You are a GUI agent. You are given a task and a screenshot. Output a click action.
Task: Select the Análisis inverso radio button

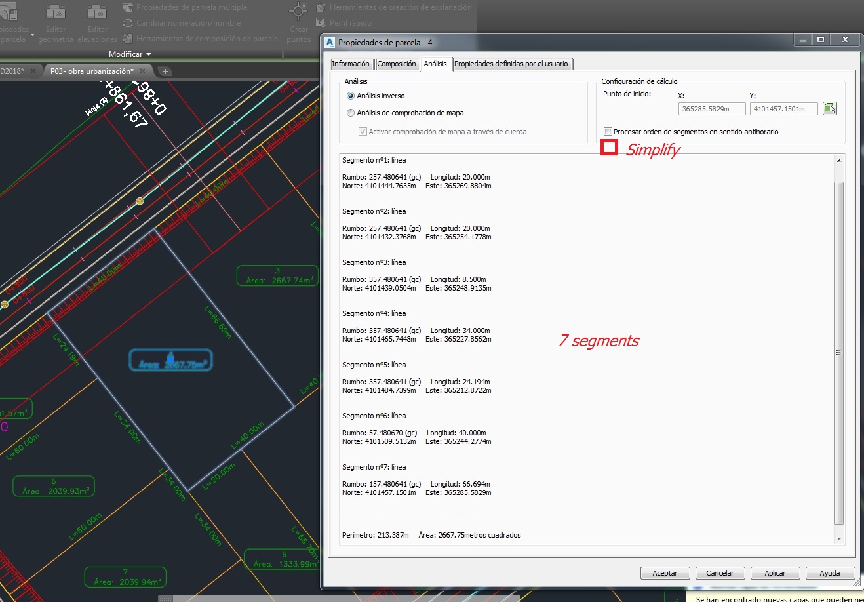351,96
